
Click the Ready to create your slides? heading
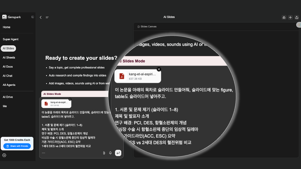(81, 58)
